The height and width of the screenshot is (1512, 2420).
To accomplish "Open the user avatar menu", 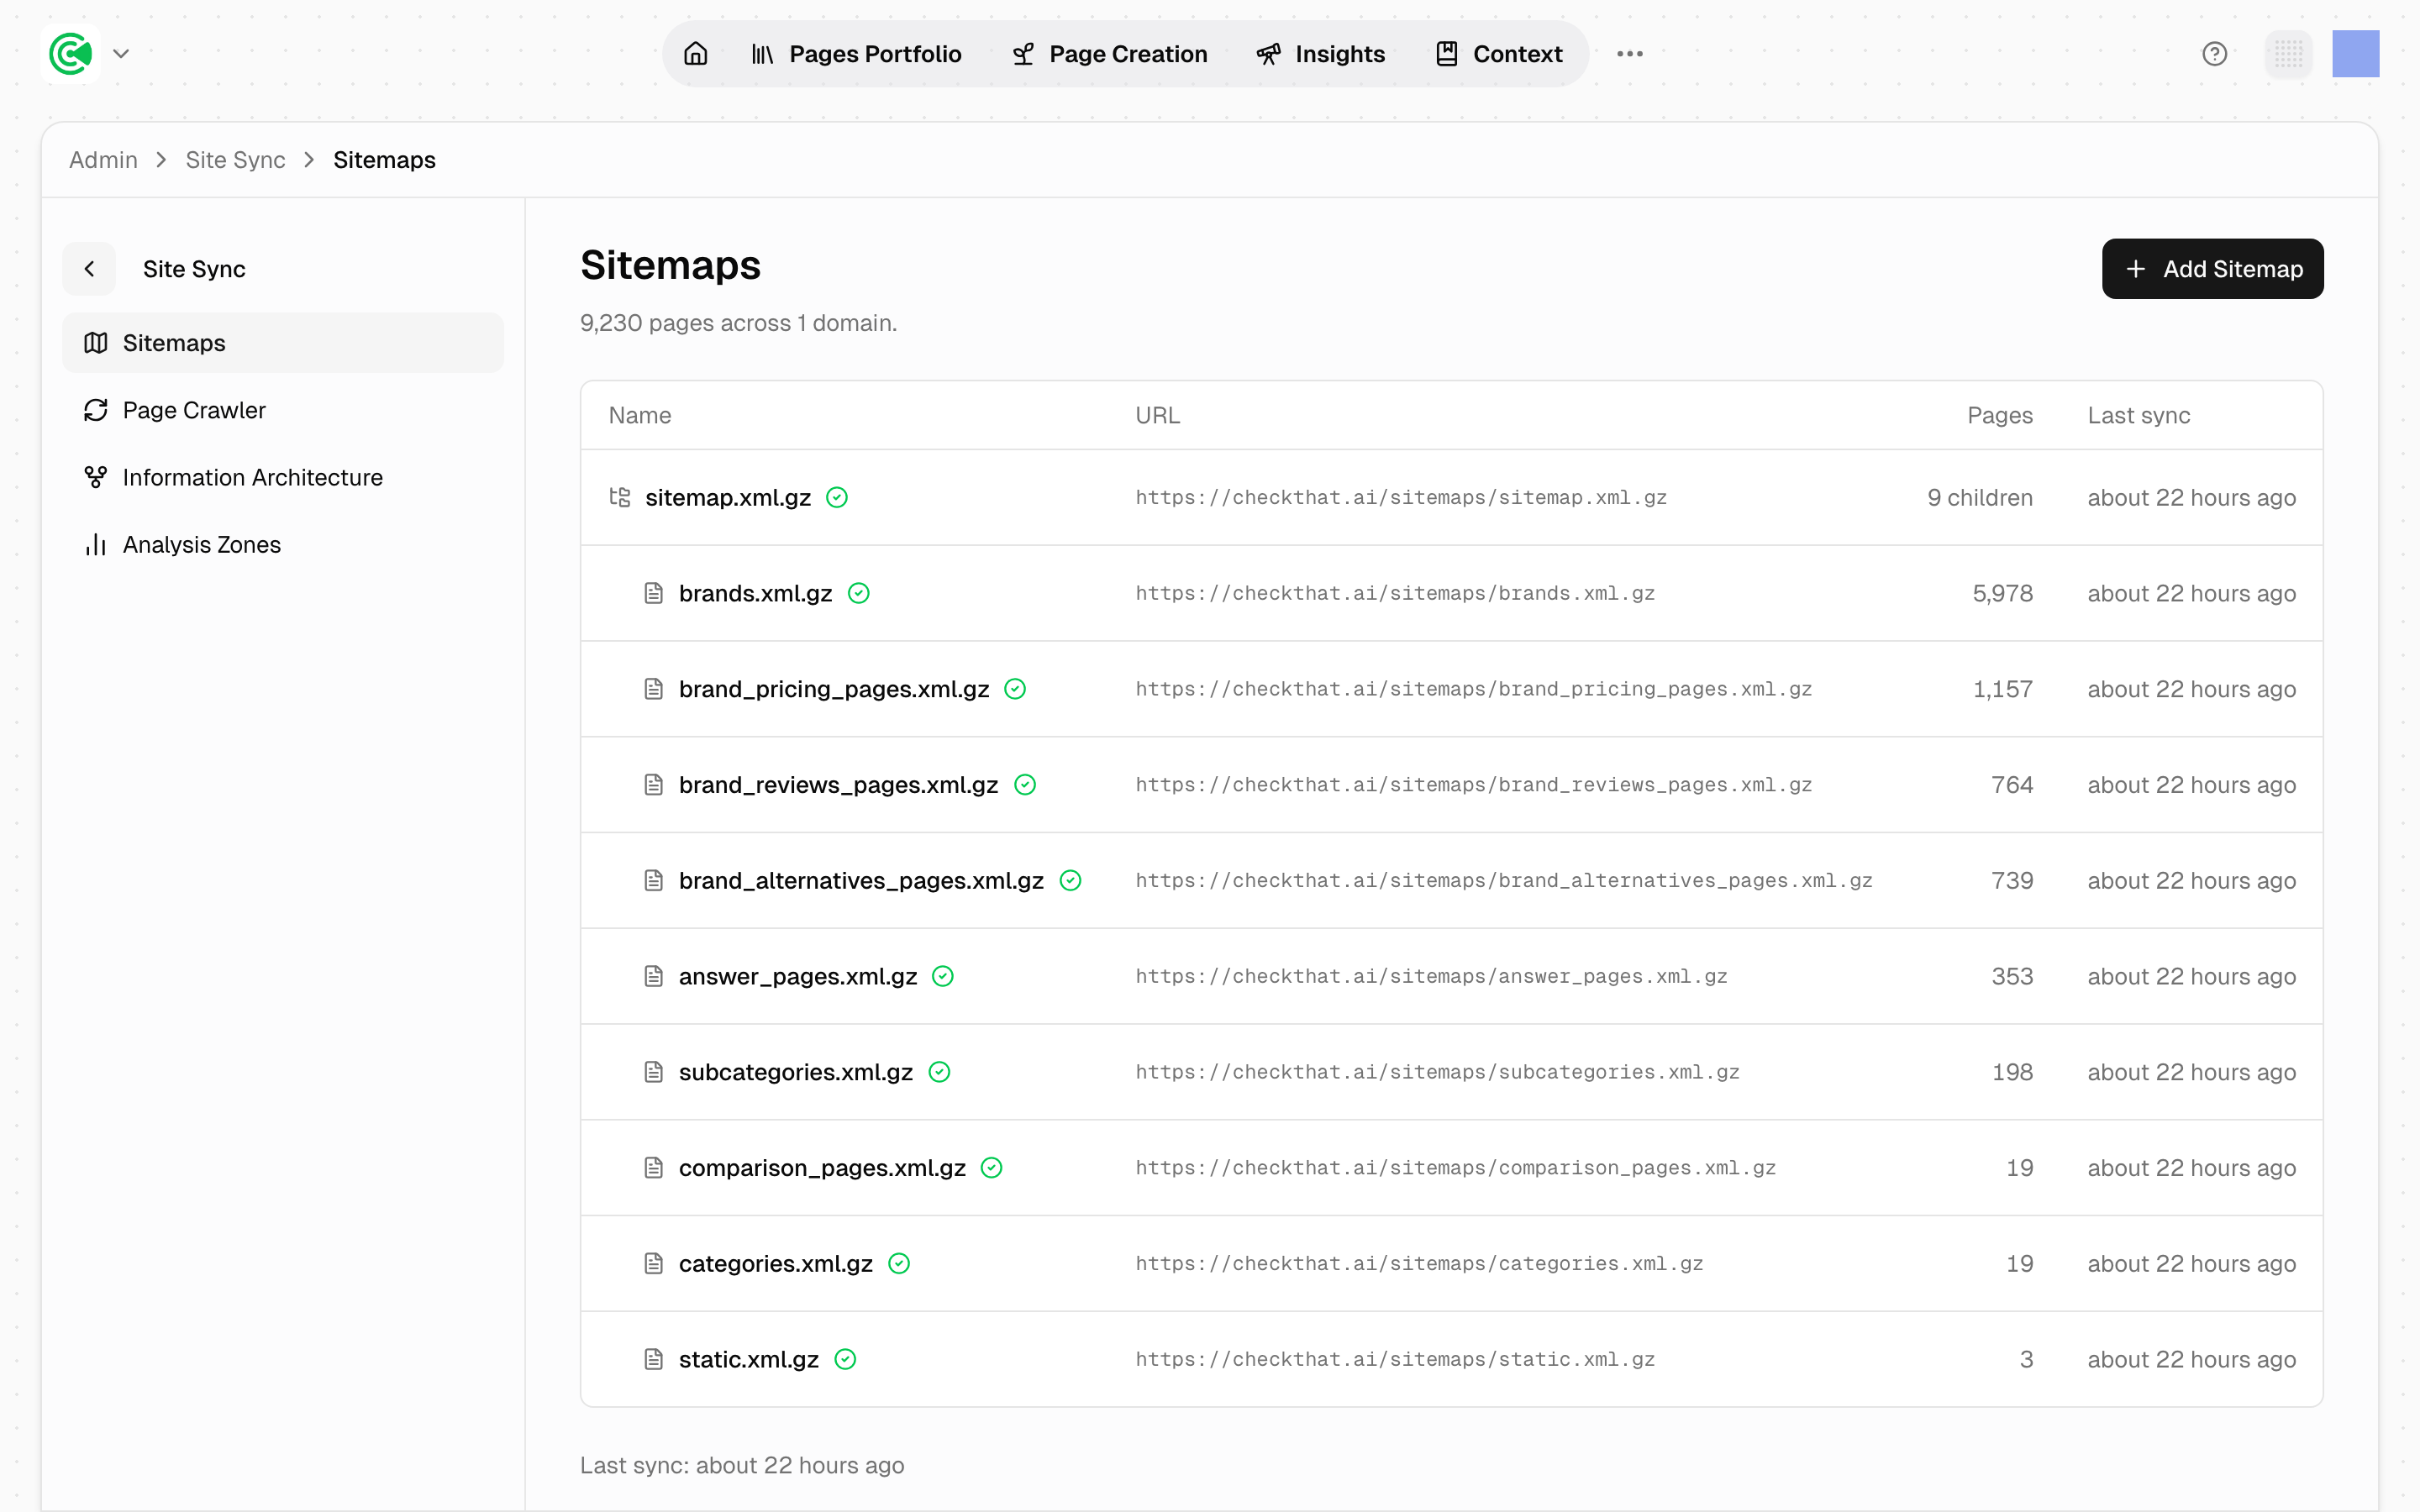I will pyautogui.click(x=2355, y=54).
